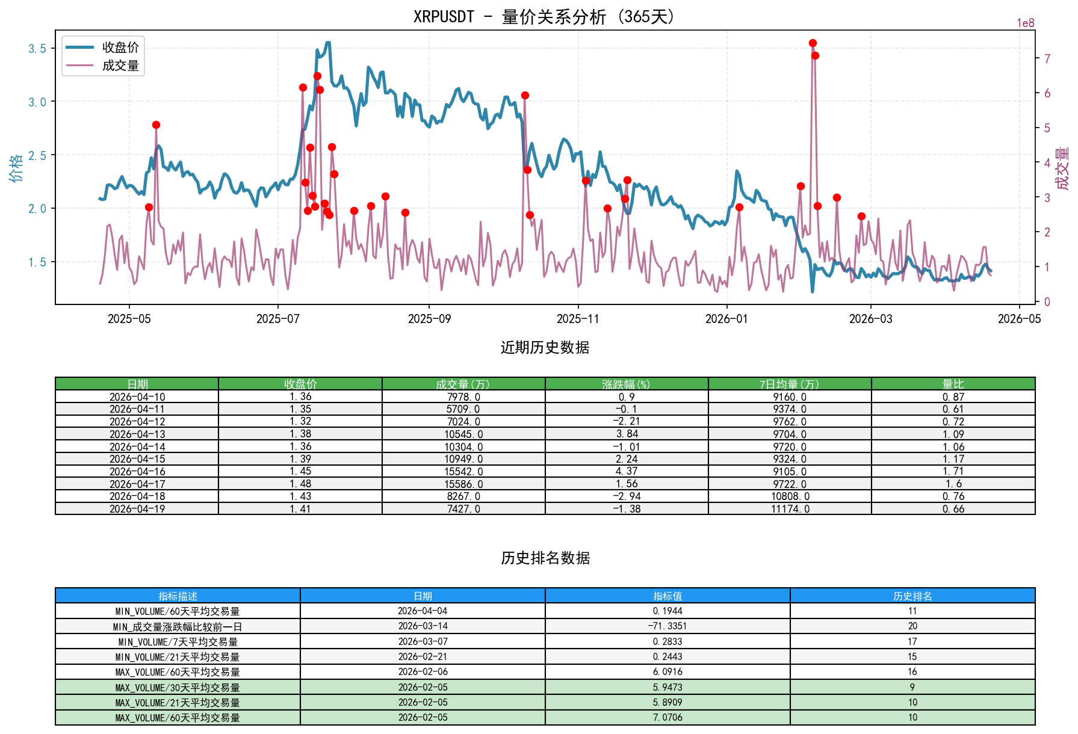Screen dimensions: 1078x734
Task: Click change percent 4.37 cell
Action: [x=627, y=471]
